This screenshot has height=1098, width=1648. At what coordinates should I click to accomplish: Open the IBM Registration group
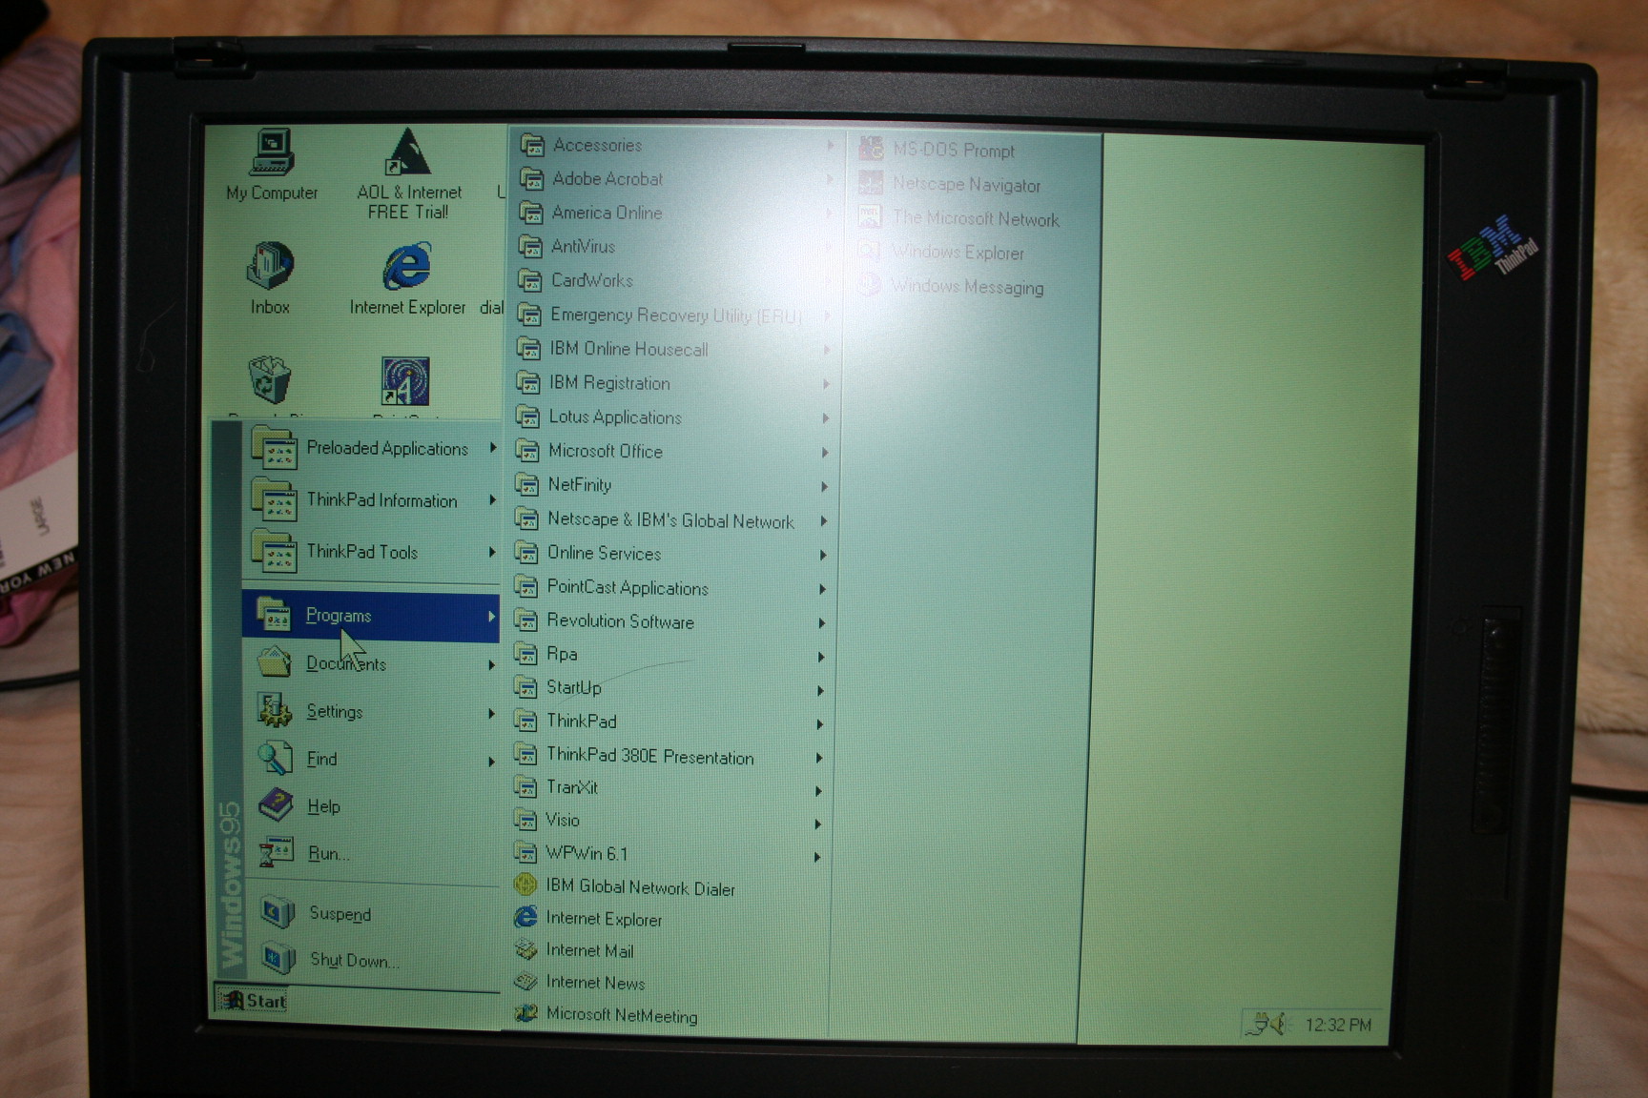click(673, 383)
